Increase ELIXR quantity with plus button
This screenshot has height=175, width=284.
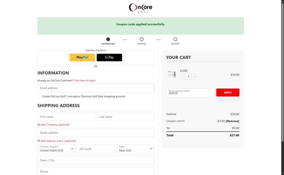point(194,77)
